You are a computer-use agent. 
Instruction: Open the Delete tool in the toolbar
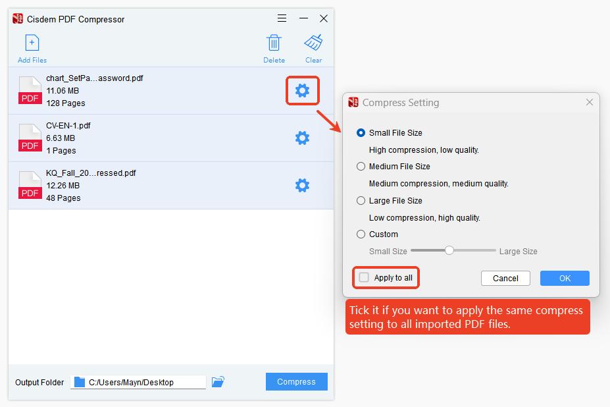tap(274, 43)
